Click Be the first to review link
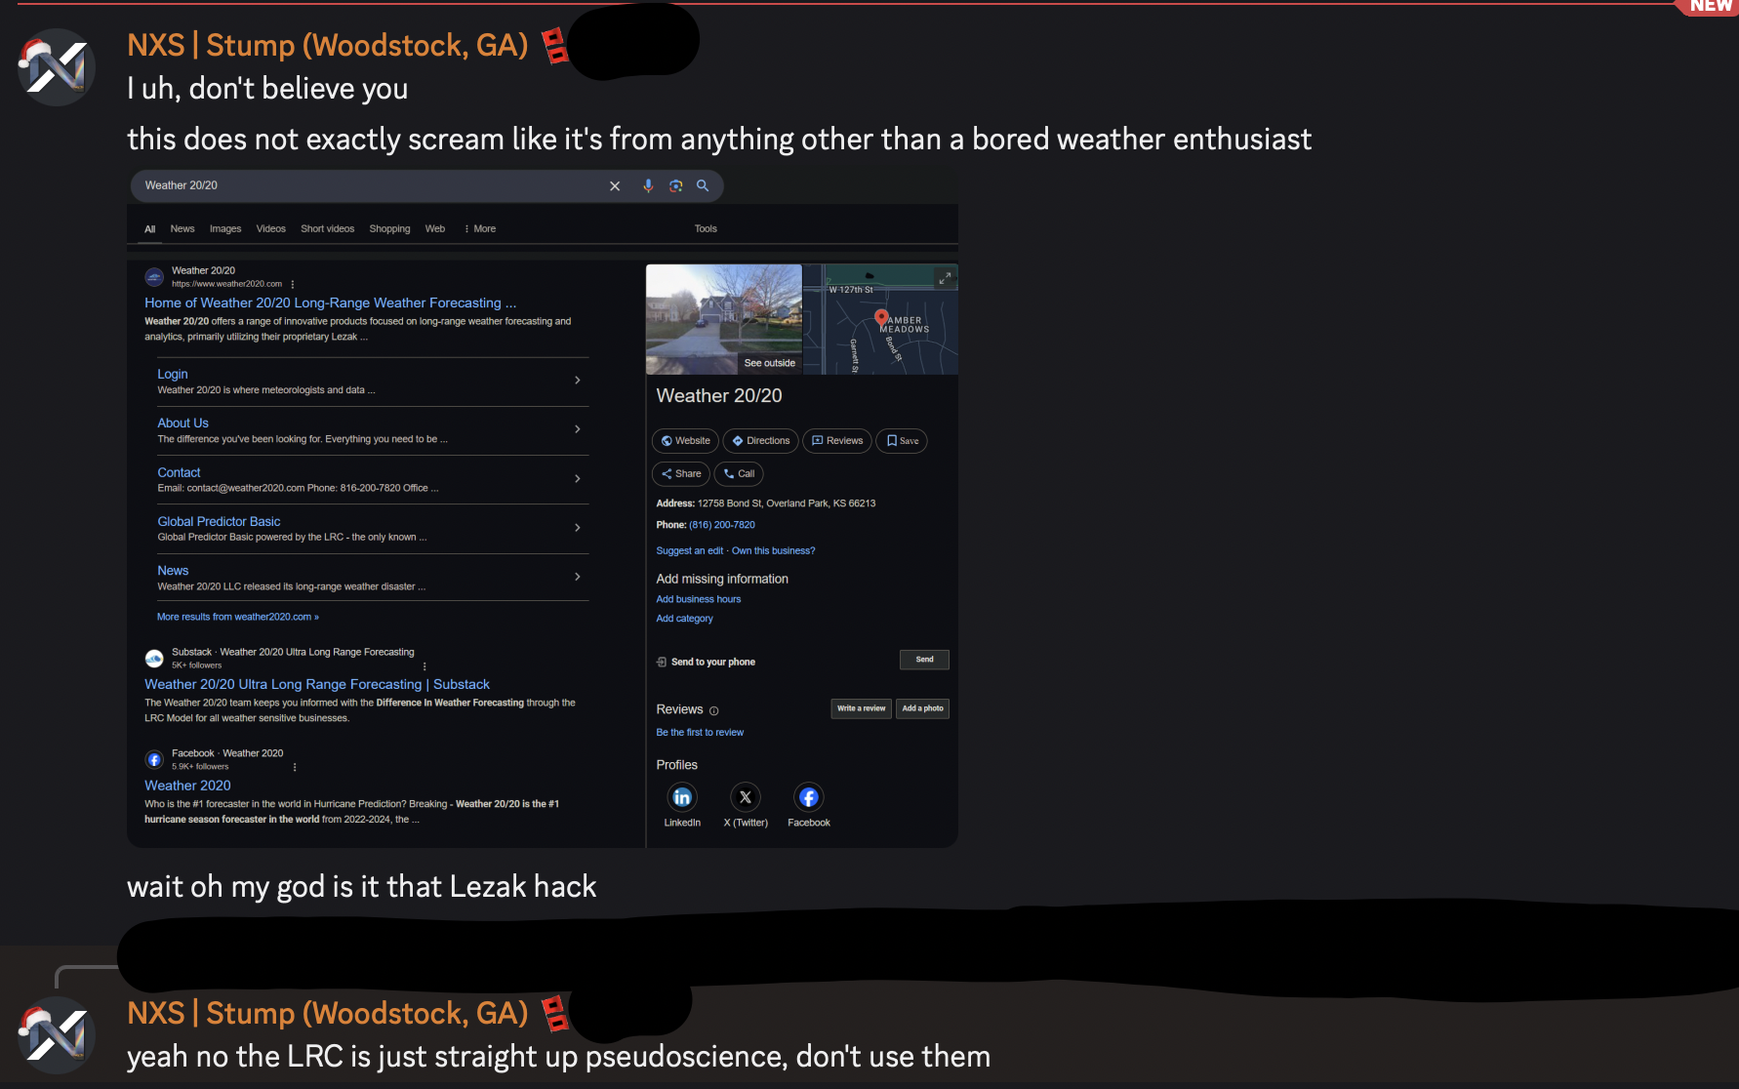 pyautogui.click(x=700, y=733)
